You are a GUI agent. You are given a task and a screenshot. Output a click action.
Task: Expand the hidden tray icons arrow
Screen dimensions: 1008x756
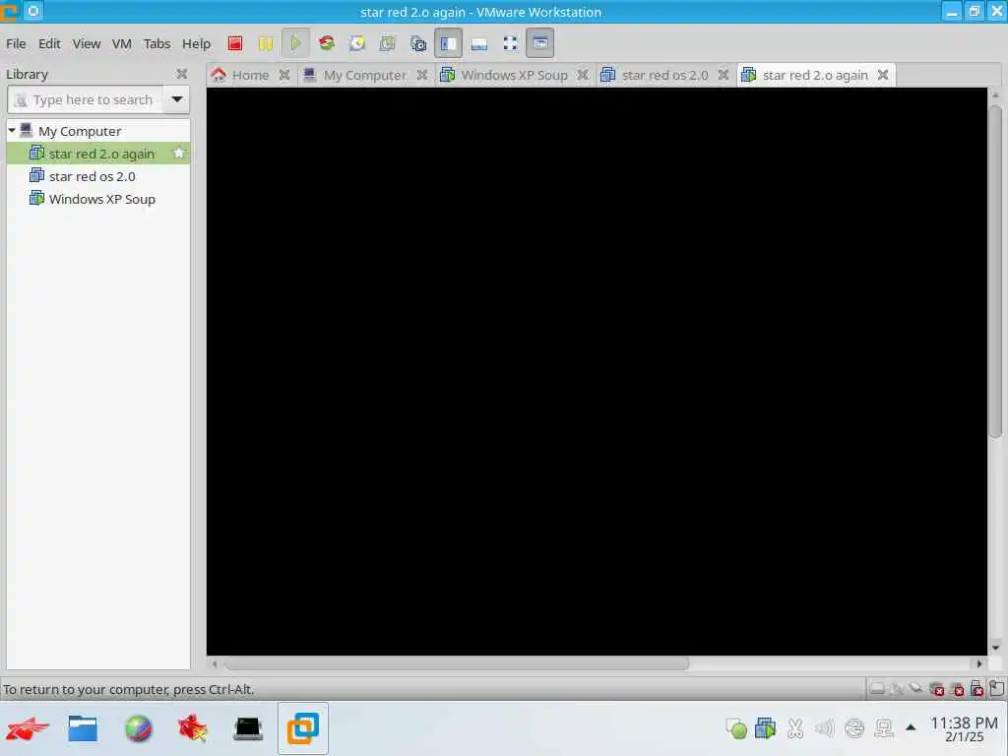tap(911, 727)
